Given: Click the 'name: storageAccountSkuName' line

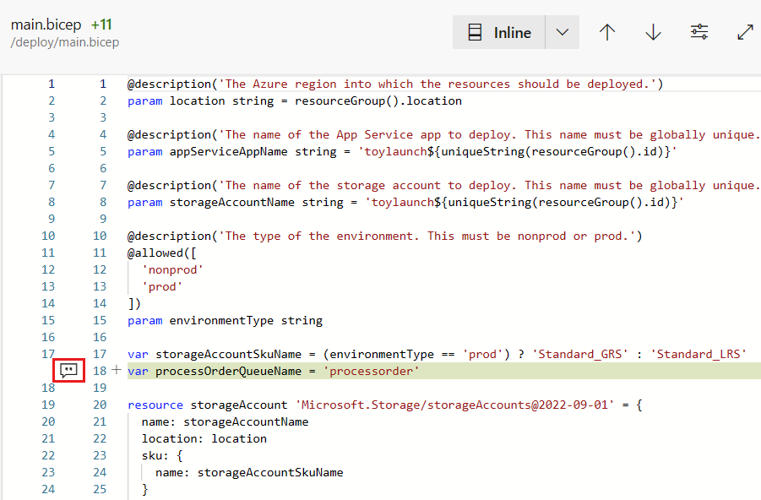Looking at the screenshot, I should click(x=249, y=473).
